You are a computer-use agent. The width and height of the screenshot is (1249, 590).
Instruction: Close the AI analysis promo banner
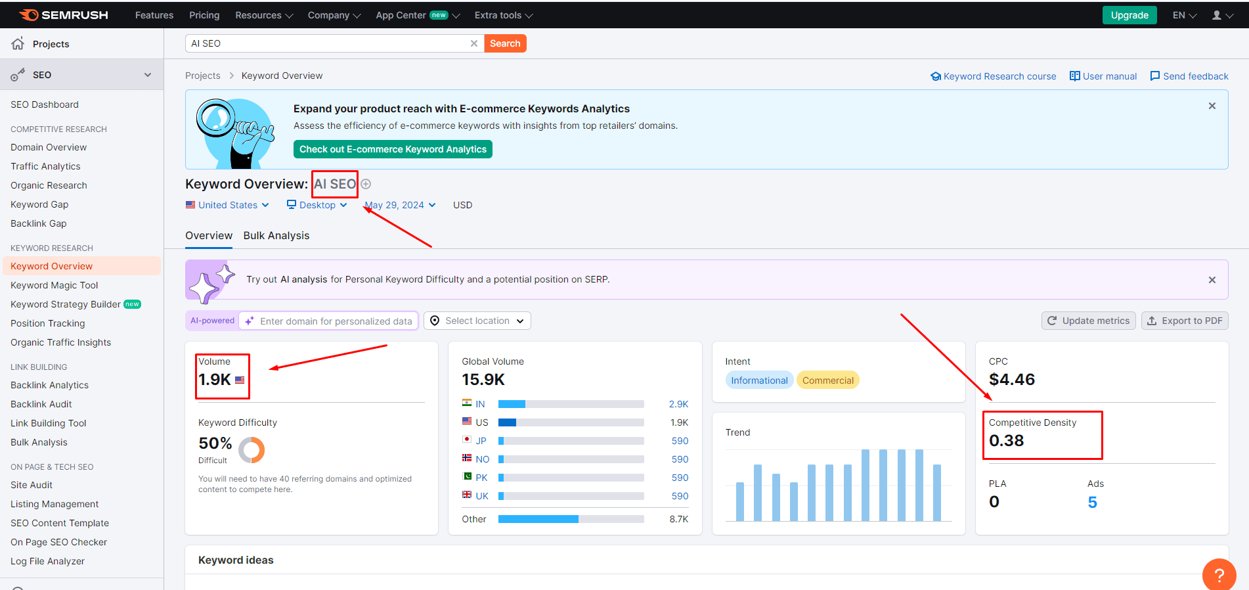tap(1212, 280)
